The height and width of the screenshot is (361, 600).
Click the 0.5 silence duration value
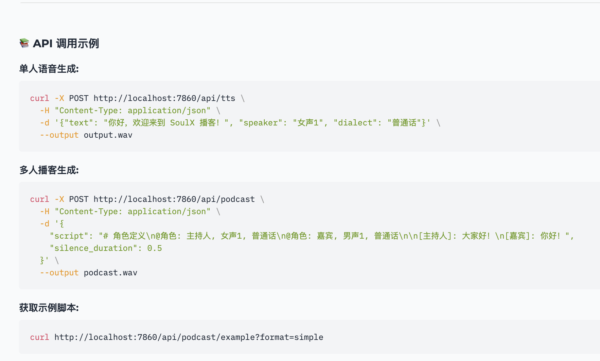click(x=155, y=248)
